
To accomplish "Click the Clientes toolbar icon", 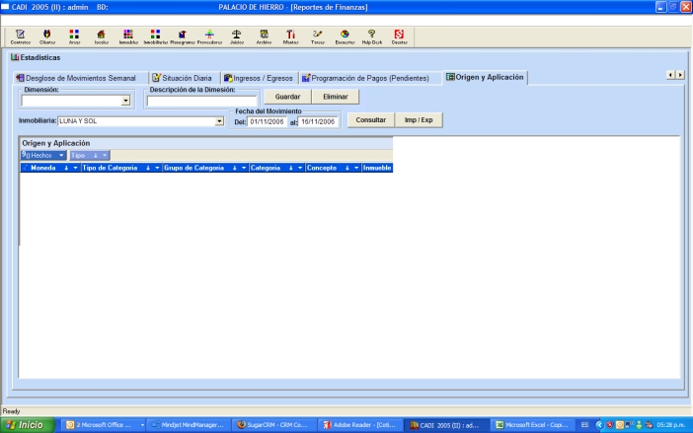I will pos(46,36).
